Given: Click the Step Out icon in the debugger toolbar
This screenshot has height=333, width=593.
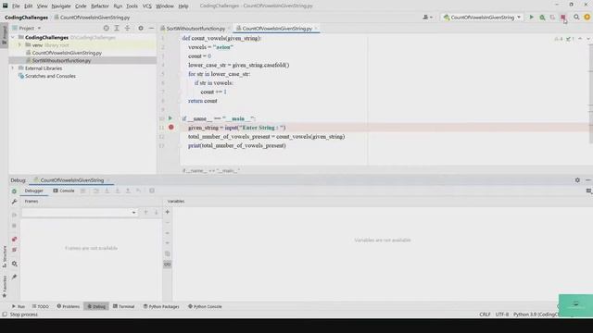Looking at the screenshot, I should (x=128, y=191).
